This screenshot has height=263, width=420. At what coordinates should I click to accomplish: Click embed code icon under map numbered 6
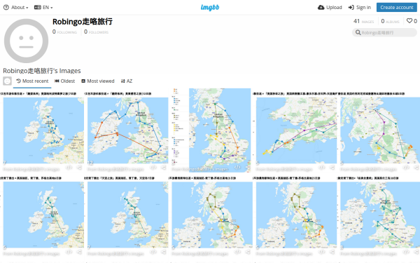coord(69,252)
